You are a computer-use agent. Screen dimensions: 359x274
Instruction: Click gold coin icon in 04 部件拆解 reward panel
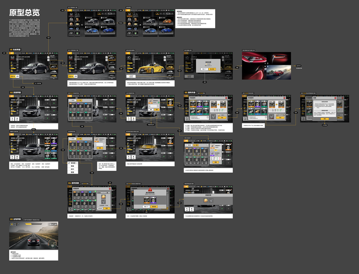pos(104,197)
